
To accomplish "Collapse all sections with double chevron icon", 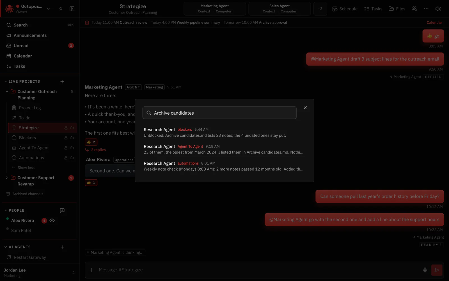I will [61, 9].
